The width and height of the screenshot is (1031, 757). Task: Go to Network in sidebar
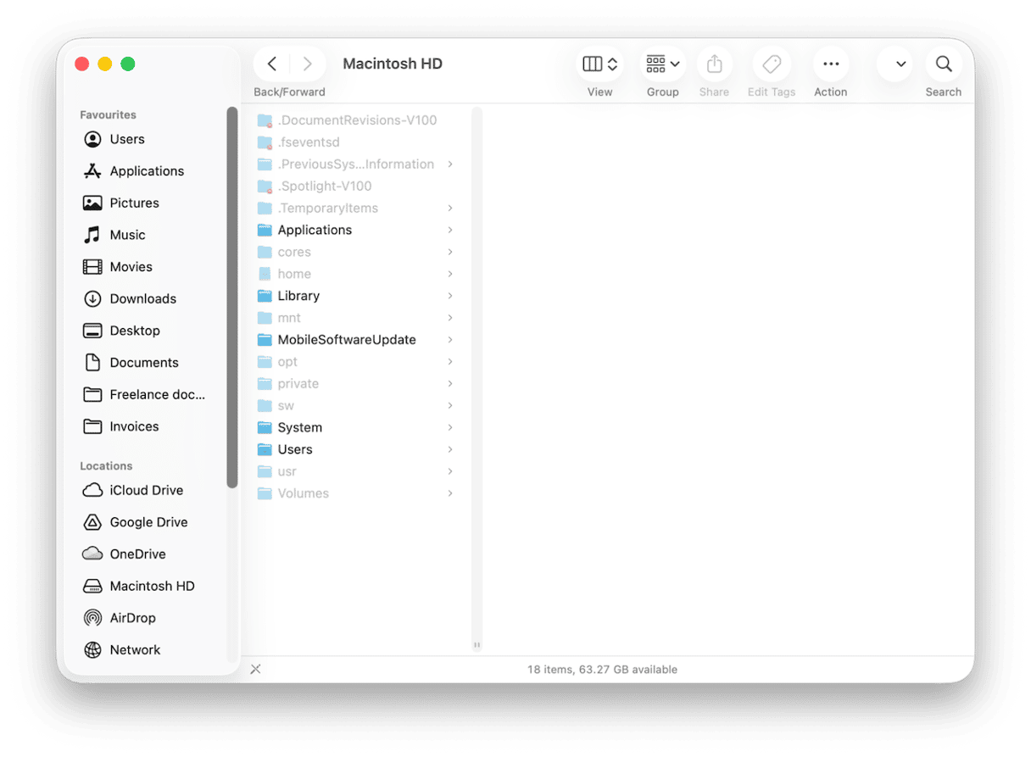135,650
